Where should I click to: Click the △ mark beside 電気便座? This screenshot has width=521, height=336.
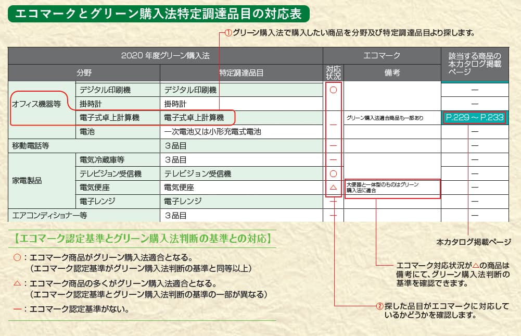(334, 188)
